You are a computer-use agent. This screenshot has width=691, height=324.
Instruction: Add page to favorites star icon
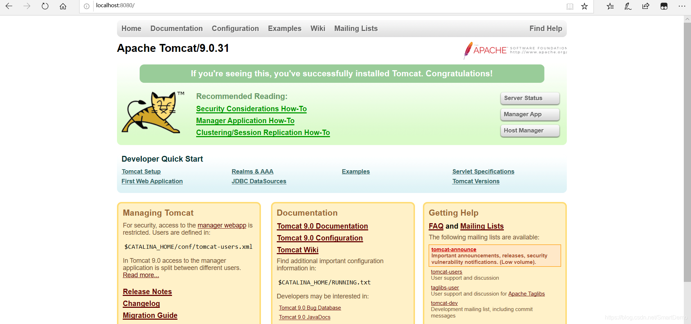(x=584, y=6)
